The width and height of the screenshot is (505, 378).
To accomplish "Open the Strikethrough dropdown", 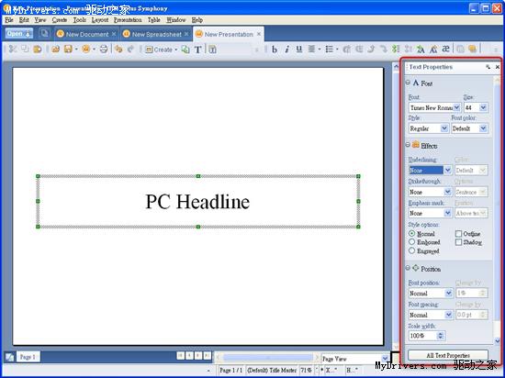I will [448, 192].
